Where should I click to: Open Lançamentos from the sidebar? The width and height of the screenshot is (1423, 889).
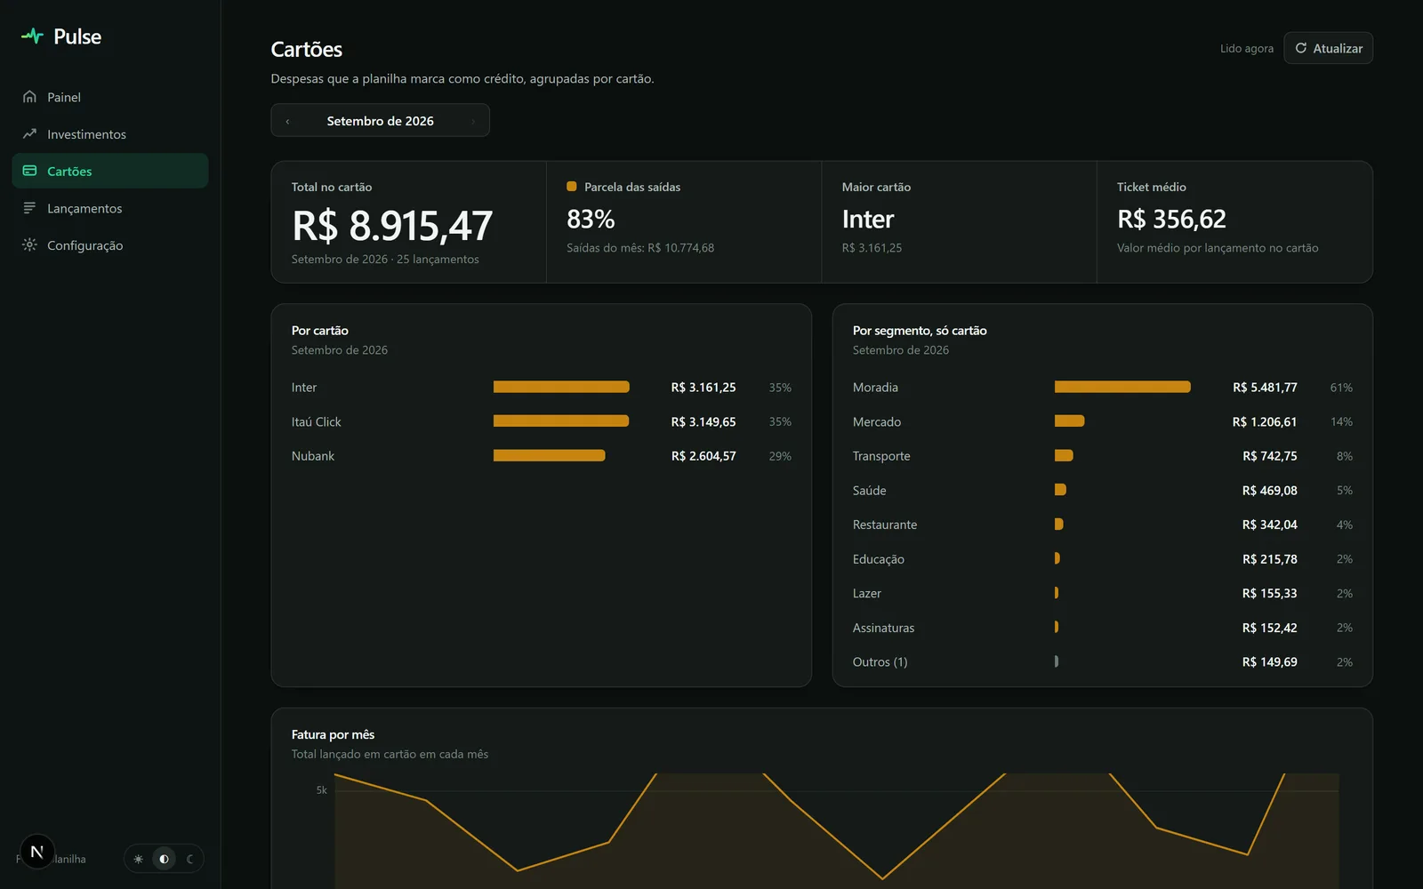[x=110, y=208]
